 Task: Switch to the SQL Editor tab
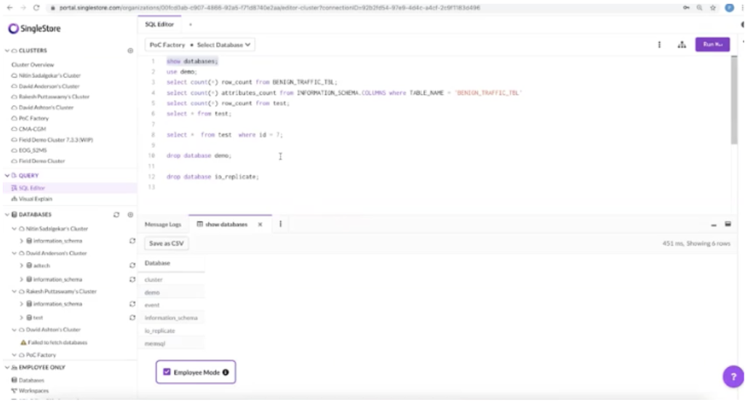(x=159, y=24)
